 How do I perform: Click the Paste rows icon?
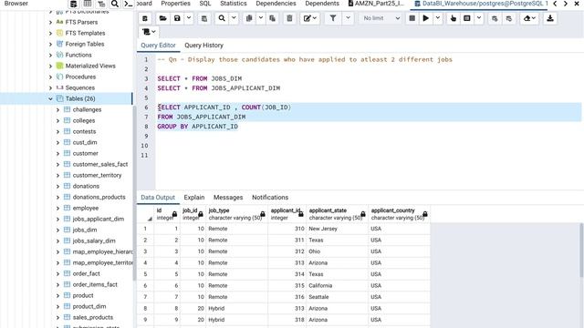coord(272,18)
